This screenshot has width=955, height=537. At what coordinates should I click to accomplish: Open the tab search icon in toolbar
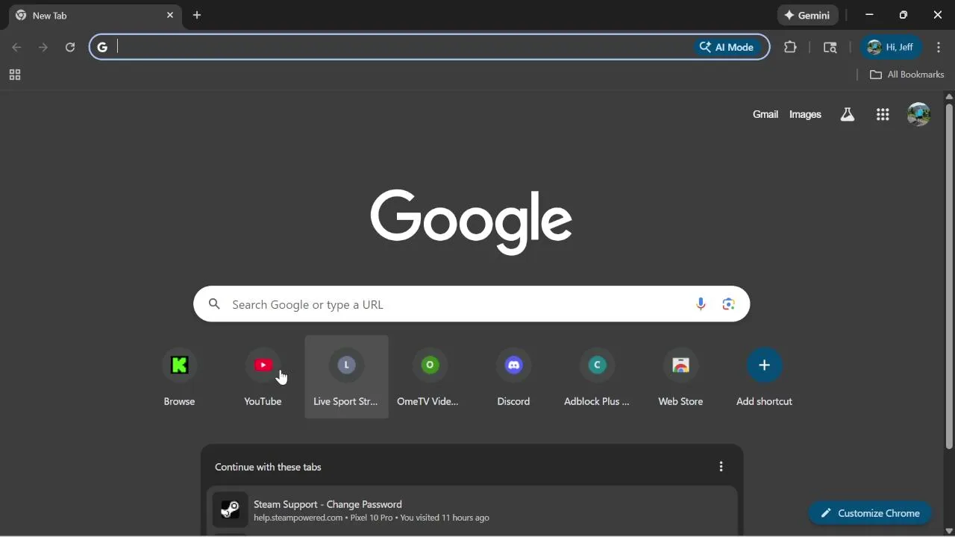[830, 47]
